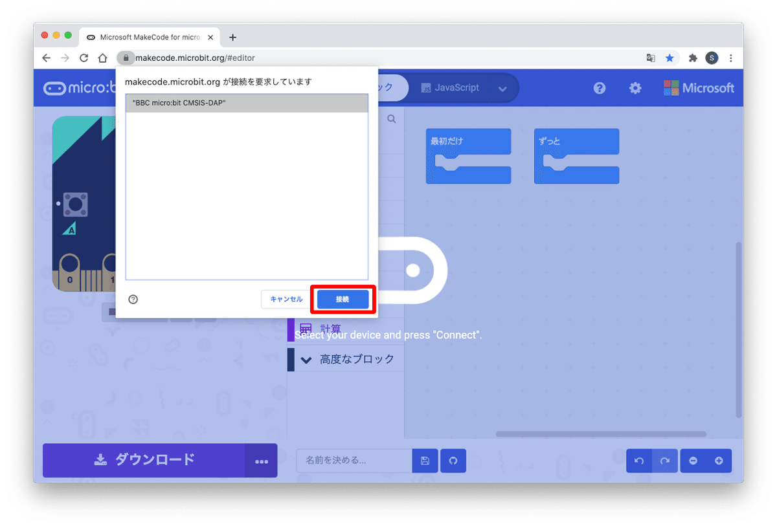Screen dimensions: 777x526
Task: Search blocks with the magnifier icon
Action: click(x=391, y=119)
